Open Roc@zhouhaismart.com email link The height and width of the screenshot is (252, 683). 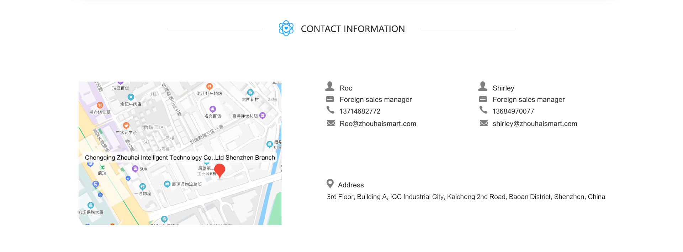point(378,124)
